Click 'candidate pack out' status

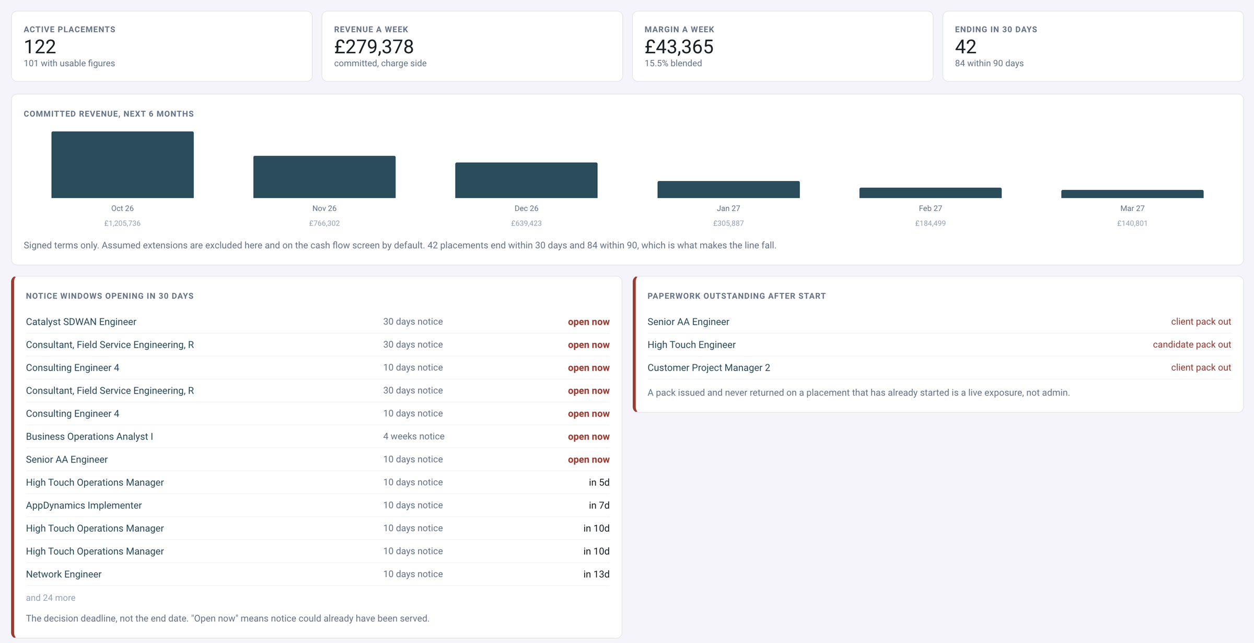coord(1192,345)
